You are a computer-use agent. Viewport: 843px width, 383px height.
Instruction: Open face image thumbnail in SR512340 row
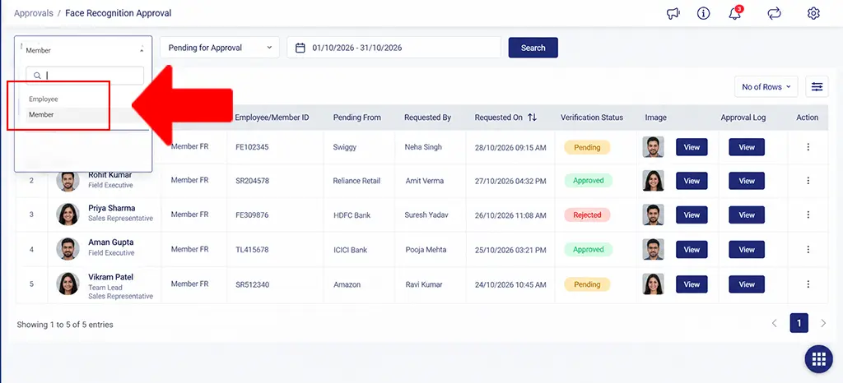pyautogui.click(x=653, y=284)
